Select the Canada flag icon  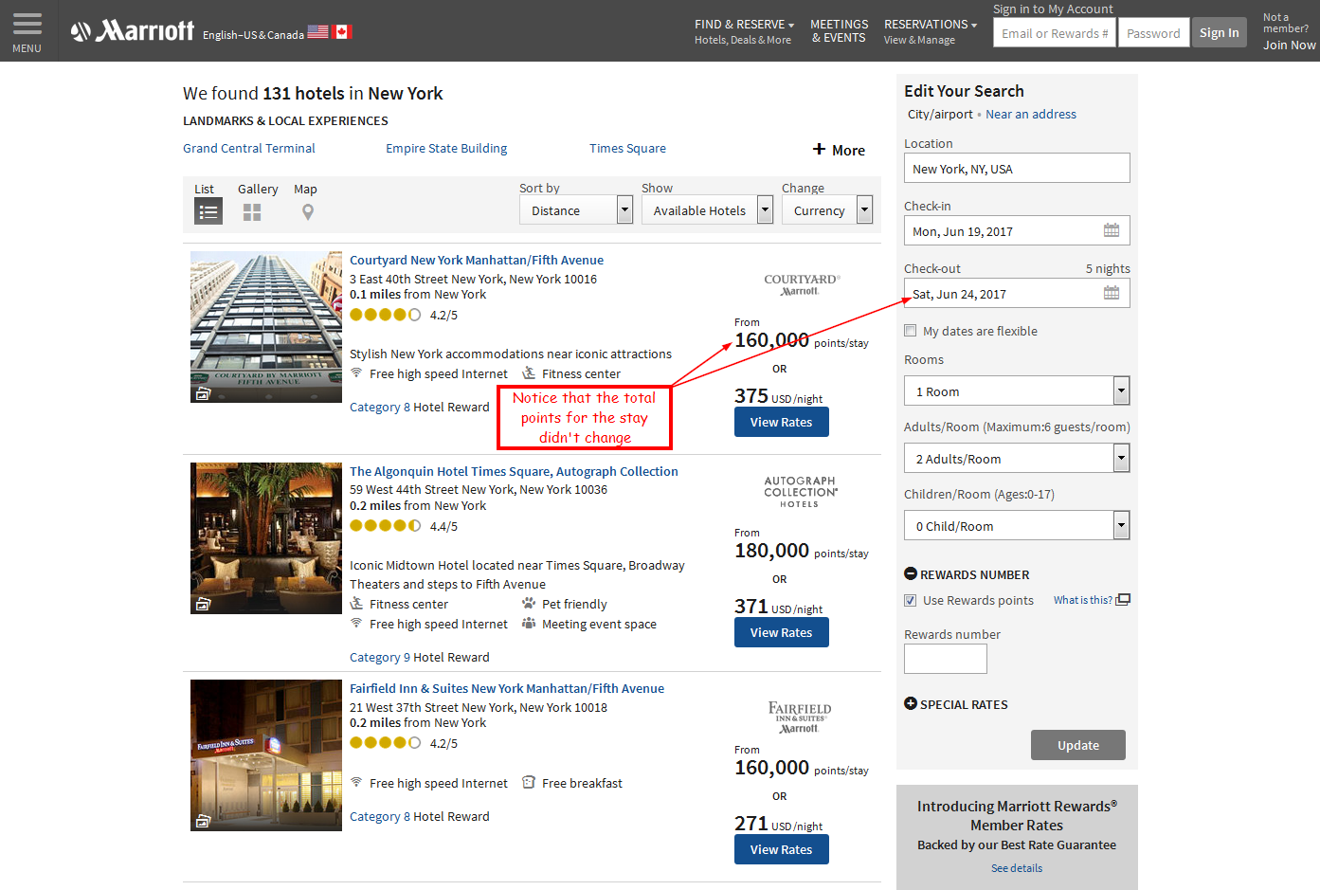[x=342, y=31]
